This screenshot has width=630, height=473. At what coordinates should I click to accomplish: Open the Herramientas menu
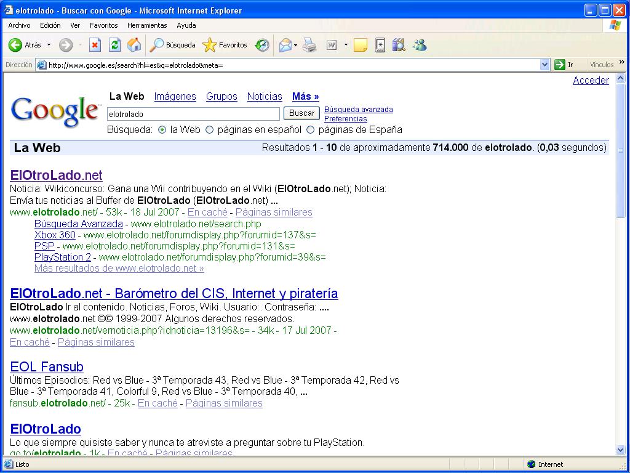[147, 25]
